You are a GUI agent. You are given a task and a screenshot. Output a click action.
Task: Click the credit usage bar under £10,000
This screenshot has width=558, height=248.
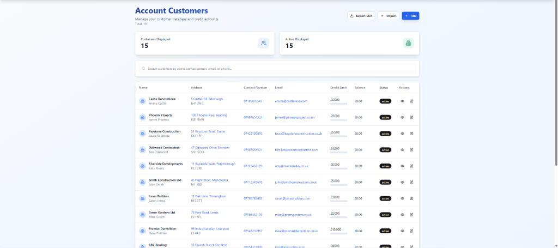tap(339, 234)
